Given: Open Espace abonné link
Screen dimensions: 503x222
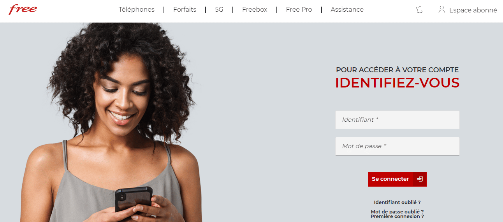Looking at the screenshot, I should click(x=473, y=10).
